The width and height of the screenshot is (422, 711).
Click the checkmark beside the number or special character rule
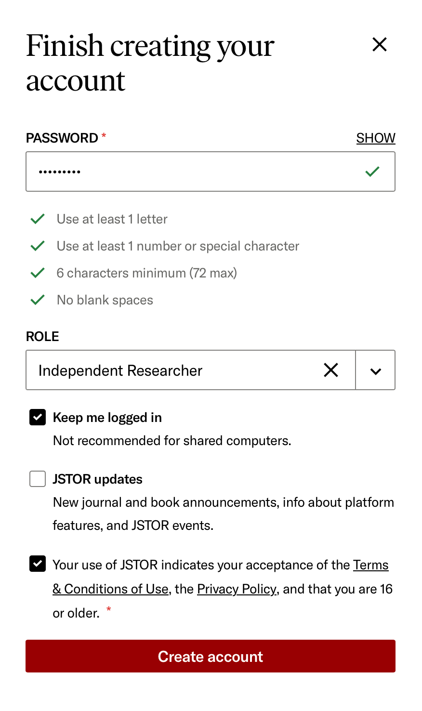point(38,246)
